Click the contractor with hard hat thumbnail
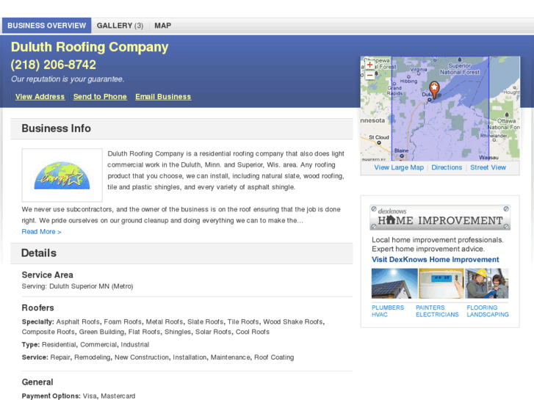The height and width of the screenshot is (400, 534). coord(487,283)
